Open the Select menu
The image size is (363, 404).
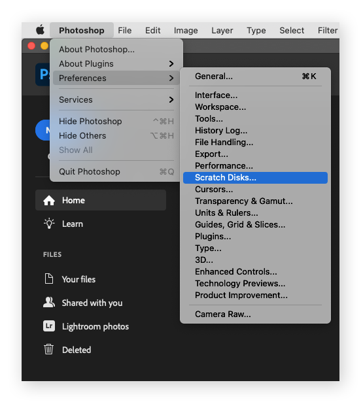pyautogui.click(x=292, y=30)
